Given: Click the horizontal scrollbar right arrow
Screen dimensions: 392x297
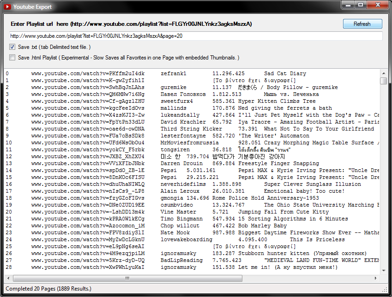Looking at the screenshot, I should [375, 278].
